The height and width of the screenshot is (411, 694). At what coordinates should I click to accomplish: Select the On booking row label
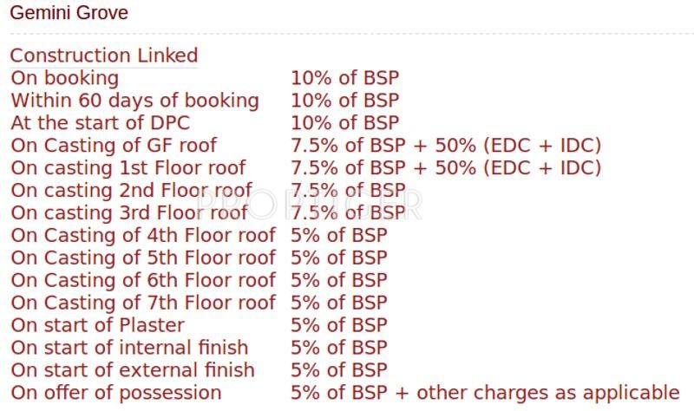64,78
